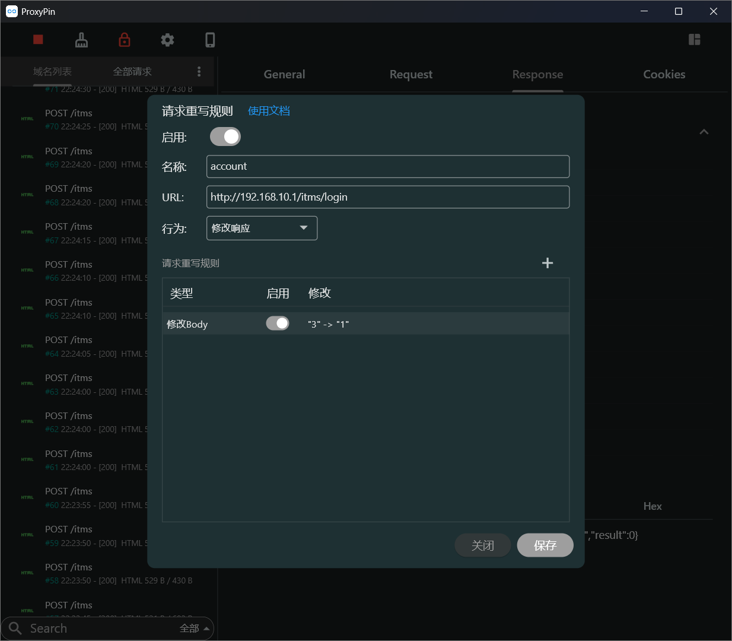Open the 使用文档 documentation link
This screenshot has height=641, width=732.
(269, 111)
